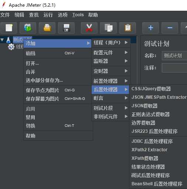Click the blue minus Collapse All icon
This screenshot has width=187, height=189.
[170, 28]
